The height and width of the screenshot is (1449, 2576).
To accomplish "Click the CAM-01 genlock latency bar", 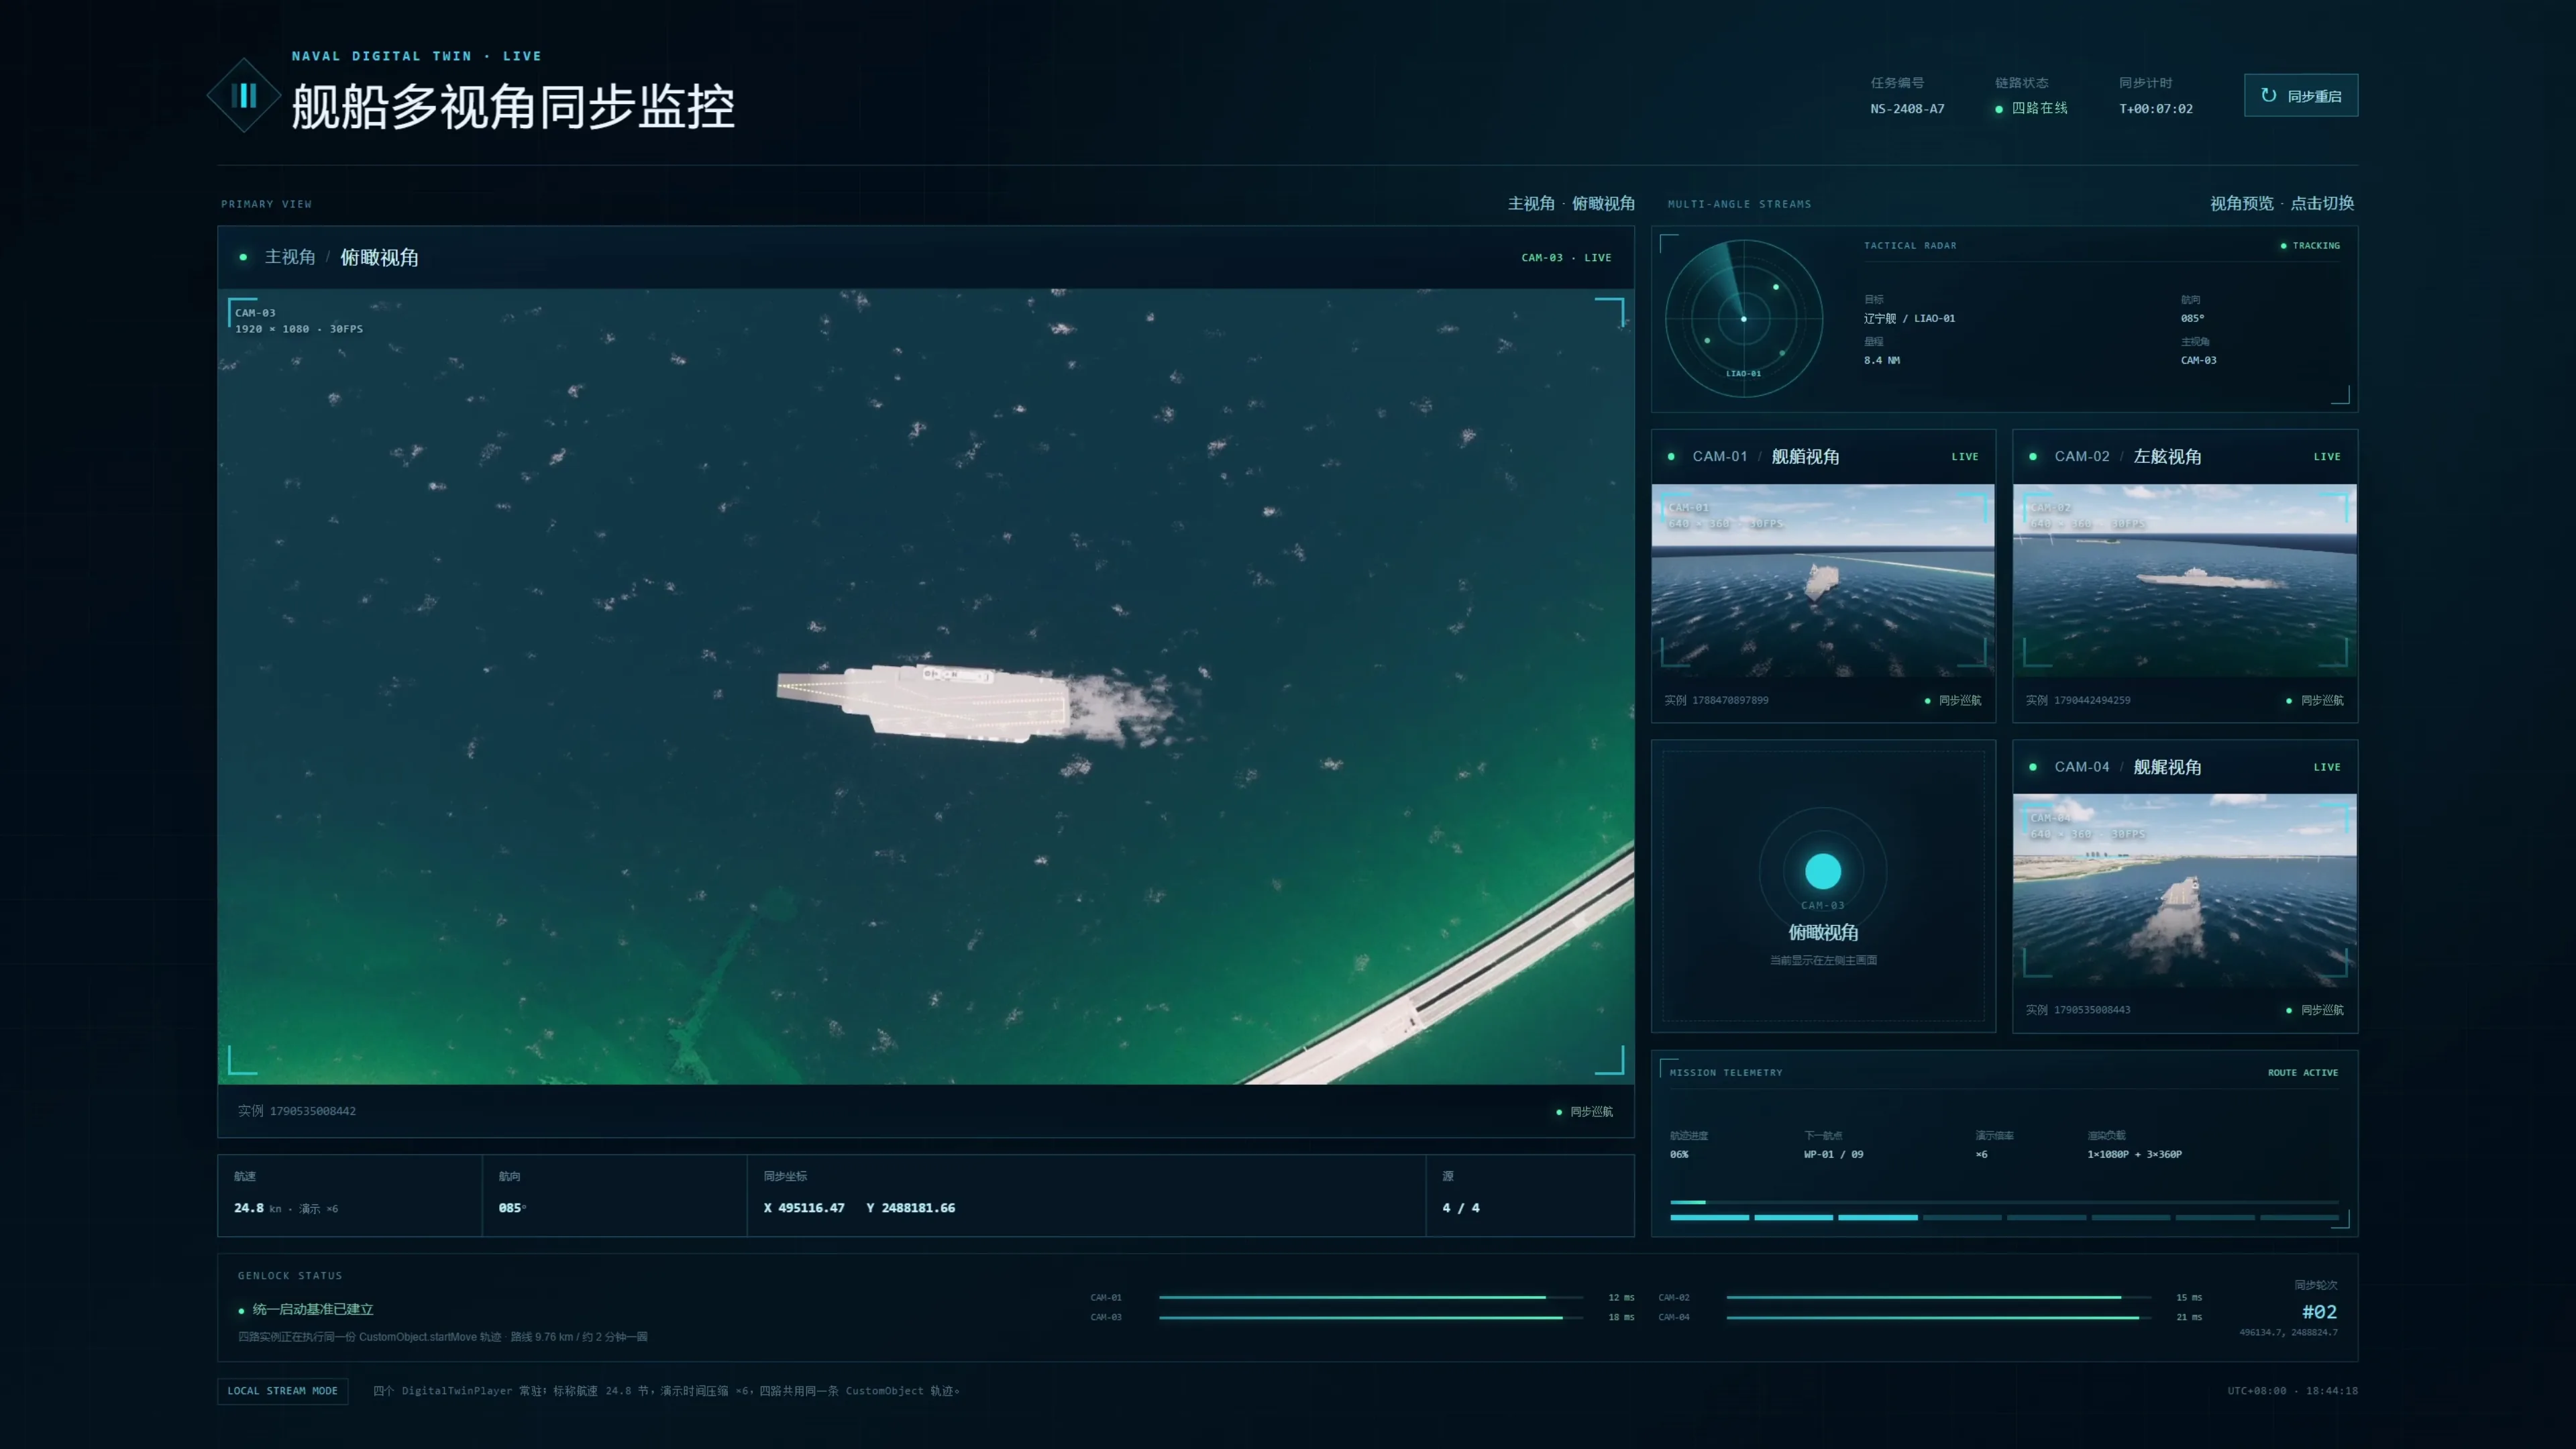I will 1370,1297.
